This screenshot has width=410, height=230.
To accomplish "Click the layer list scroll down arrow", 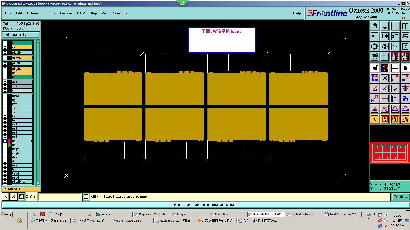I will click(x=38, y=183).
